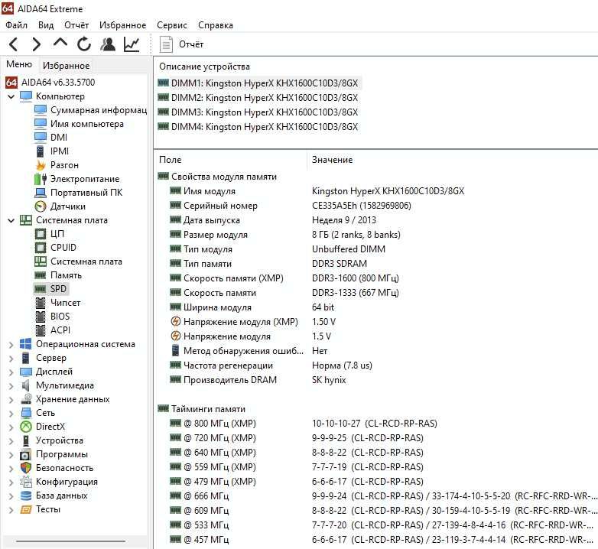Screen dimensions: 598x549
Task: Open the Датчики sensor gauge icon
Action: 41,206
